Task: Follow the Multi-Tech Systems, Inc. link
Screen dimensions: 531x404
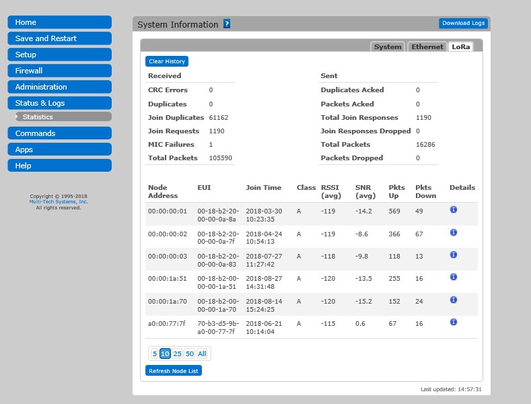Action: pyautogui.click(x=59, y=202)
